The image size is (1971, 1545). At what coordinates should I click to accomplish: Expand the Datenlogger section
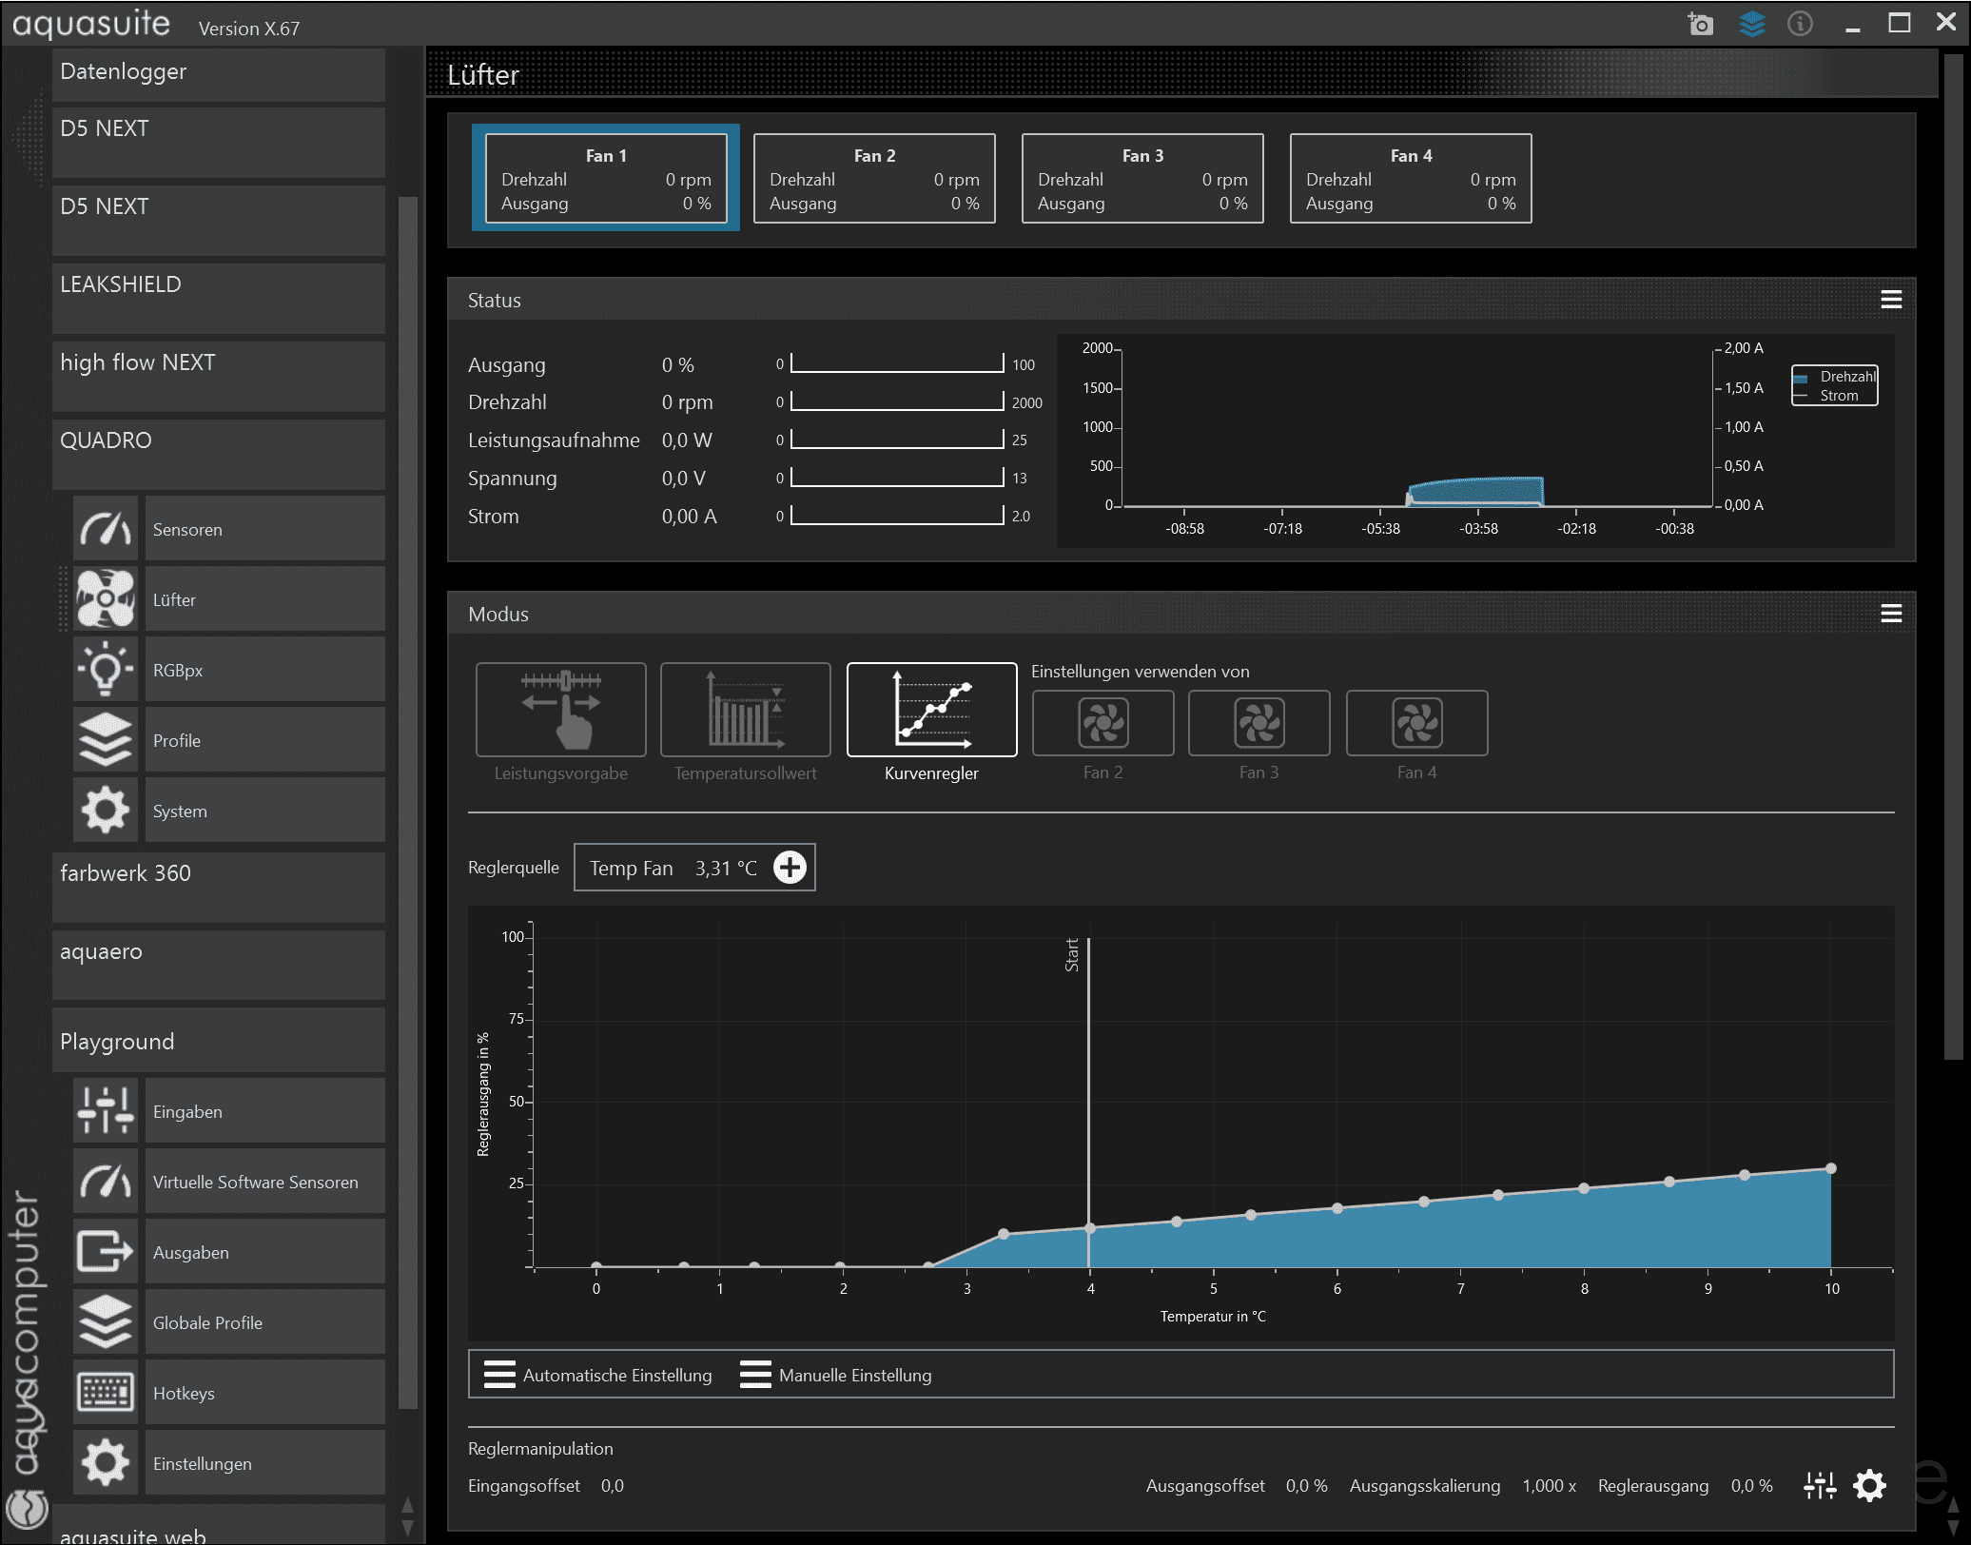click(219, 74)
